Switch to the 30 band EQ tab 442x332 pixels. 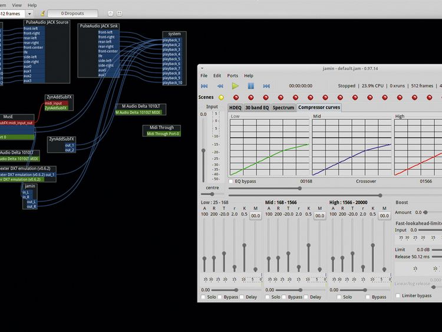tap(257, 107)
